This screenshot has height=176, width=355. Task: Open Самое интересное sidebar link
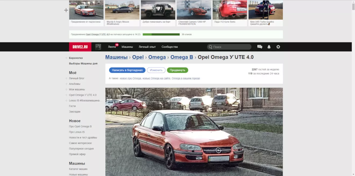click(x=80, y=143)
